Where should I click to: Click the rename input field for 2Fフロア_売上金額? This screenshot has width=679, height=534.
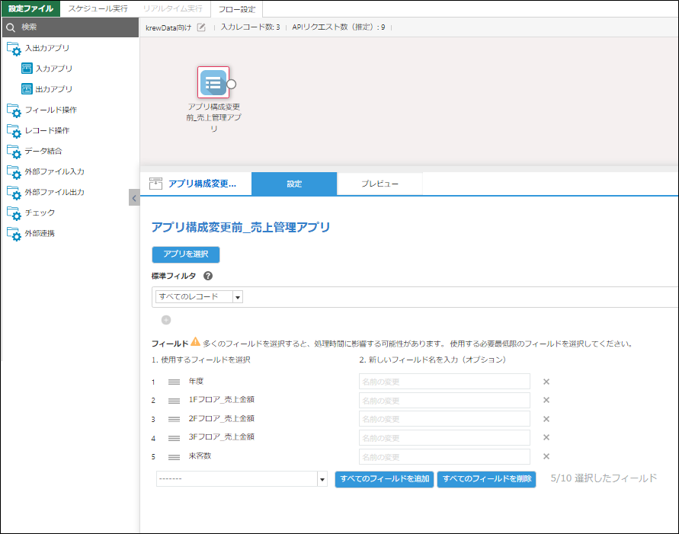(444, 419)
